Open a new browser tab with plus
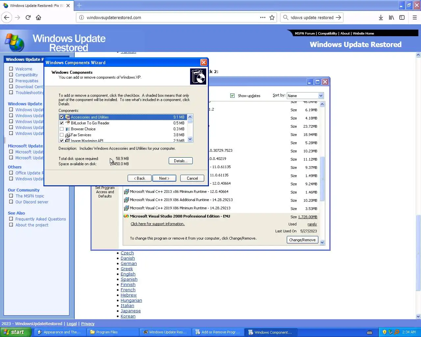Image resolution: width=421 pixels, height=337 pixels. [x=79, y=5]
